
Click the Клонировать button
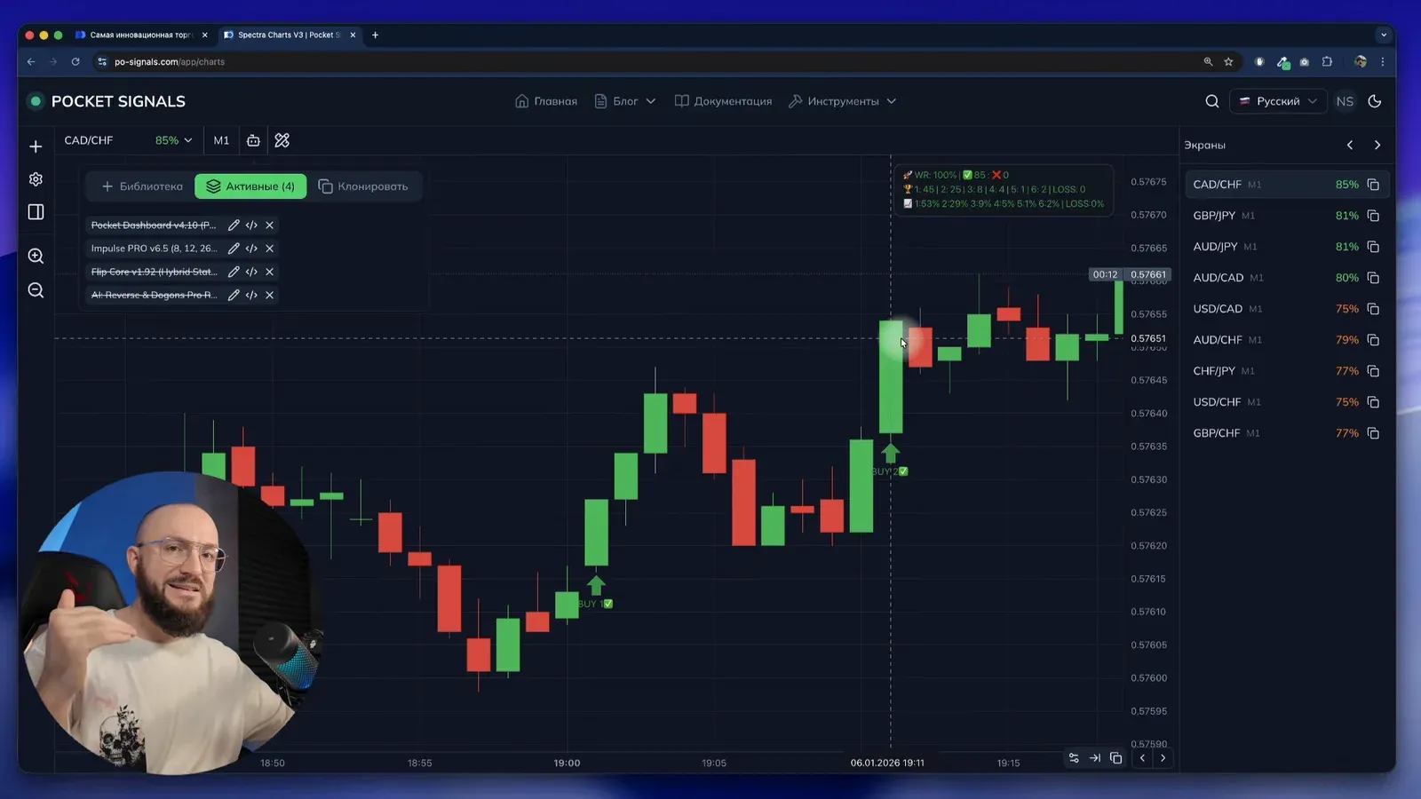363,186
